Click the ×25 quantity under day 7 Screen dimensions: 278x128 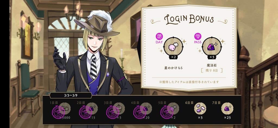[227, 117]
